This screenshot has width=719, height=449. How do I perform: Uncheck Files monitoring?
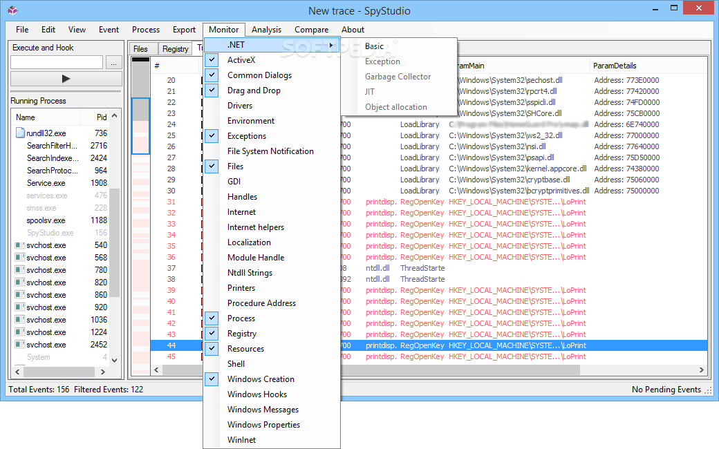coord(212,166)
